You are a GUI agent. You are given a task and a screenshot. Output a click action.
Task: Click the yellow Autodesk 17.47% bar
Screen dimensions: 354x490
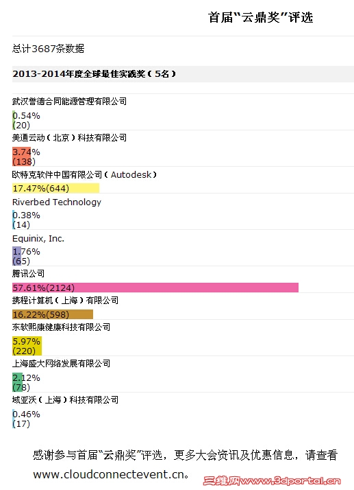[x=55, y=188]
